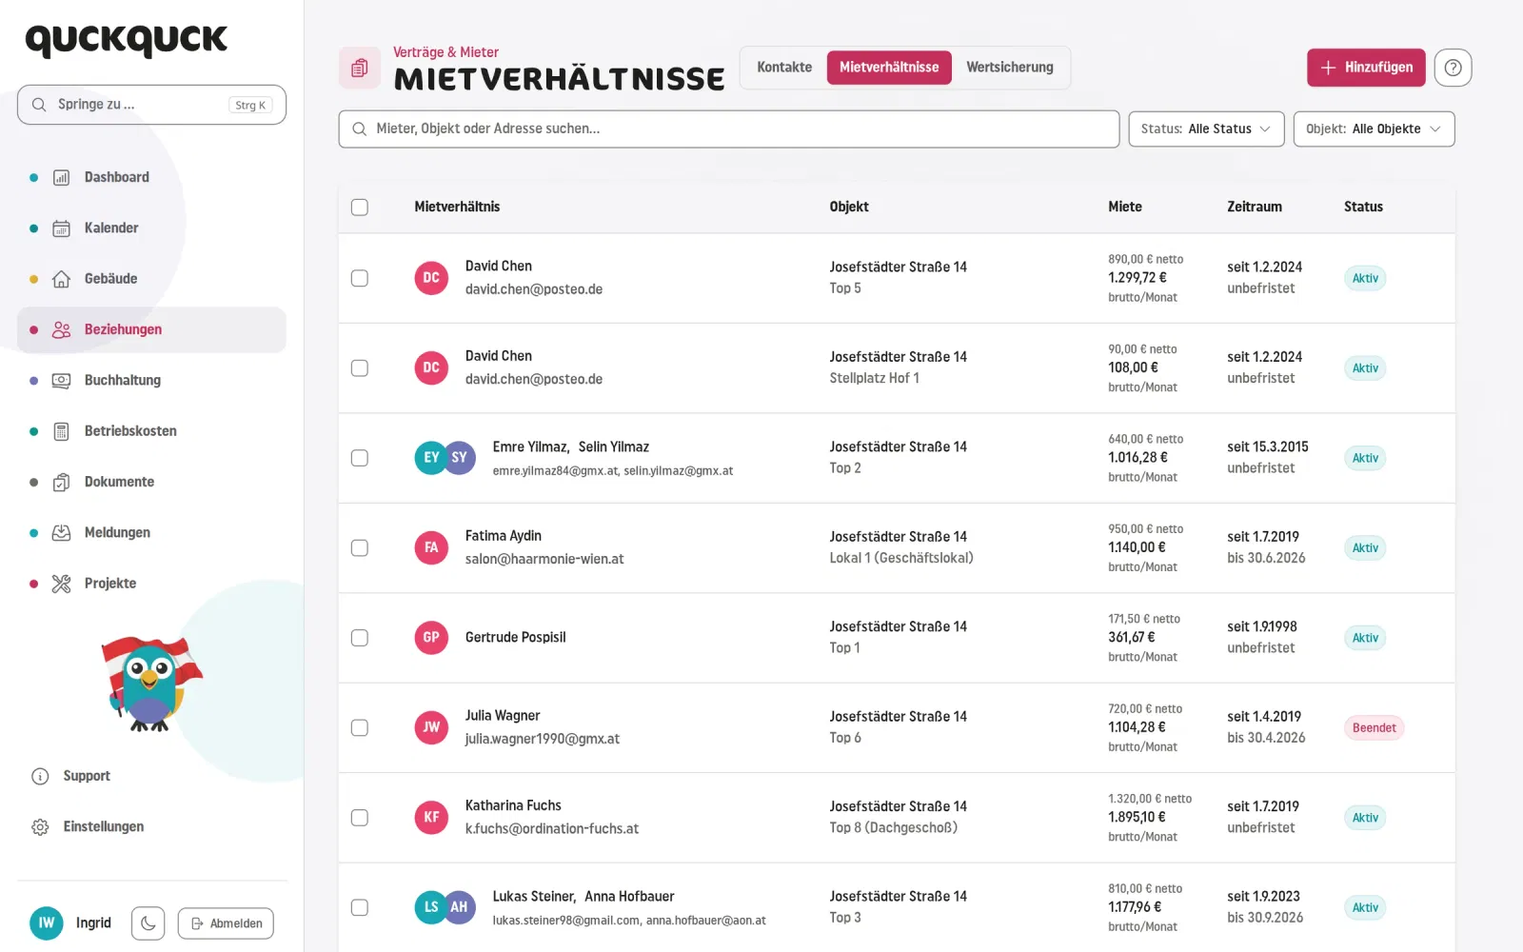This screenshot has width=1523, height=952.
Task: Click the Abmelden logout button
Action: pos(227,923)
